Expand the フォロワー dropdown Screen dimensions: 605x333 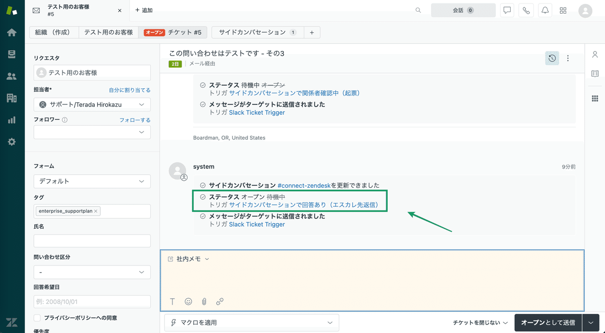click(x=92, y=132)
